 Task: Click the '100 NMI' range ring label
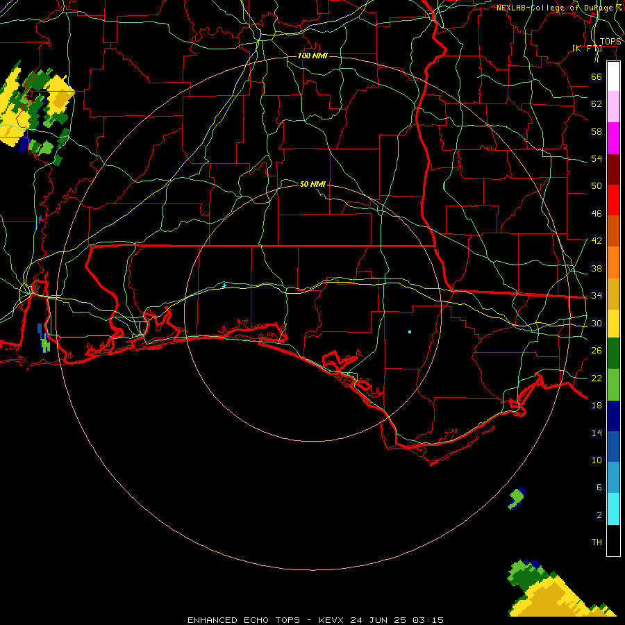[312, 56]
